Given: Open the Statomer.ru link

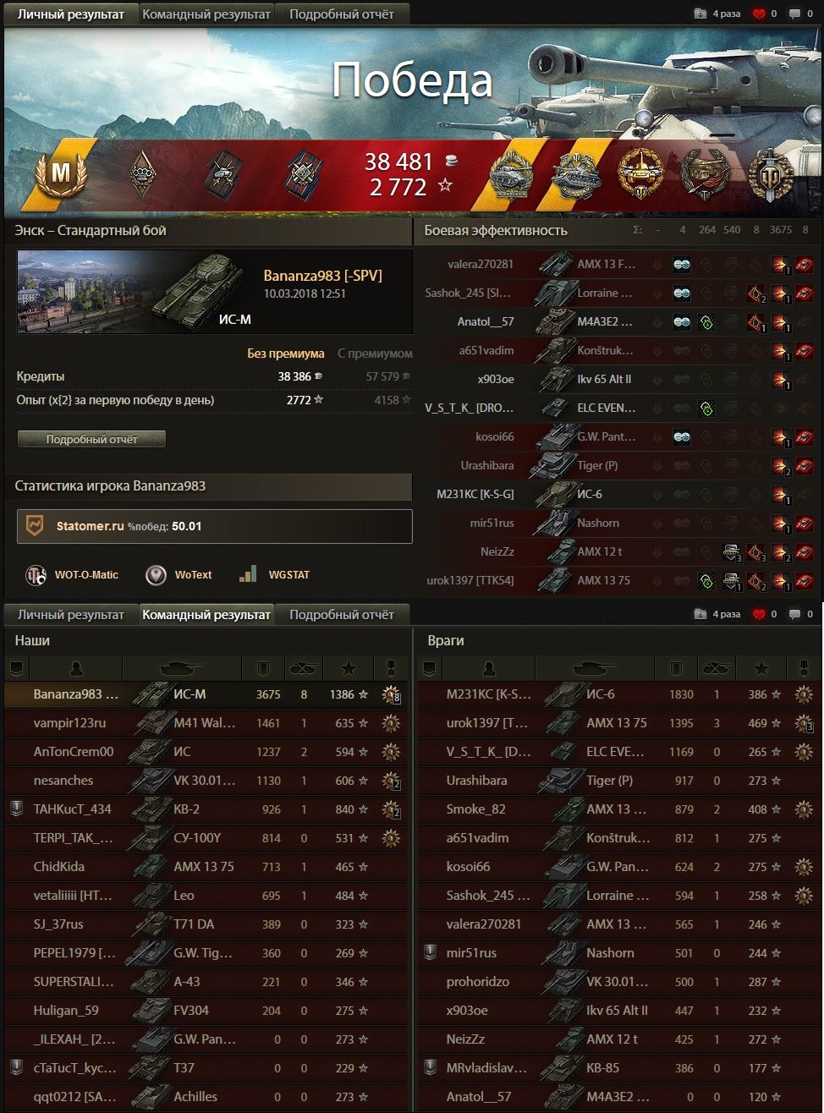Looking at the screenshot, I should point(91,526).
